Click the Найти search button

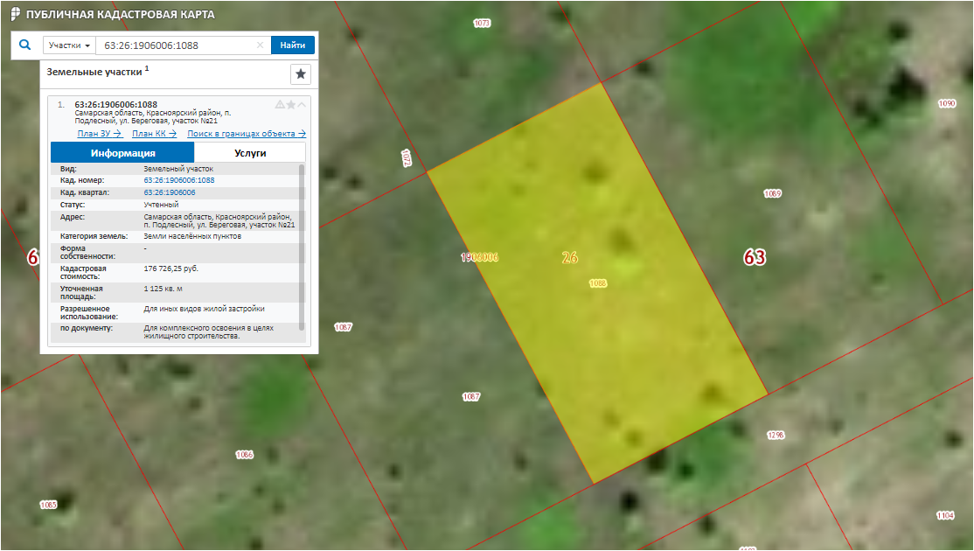[293, 45]
